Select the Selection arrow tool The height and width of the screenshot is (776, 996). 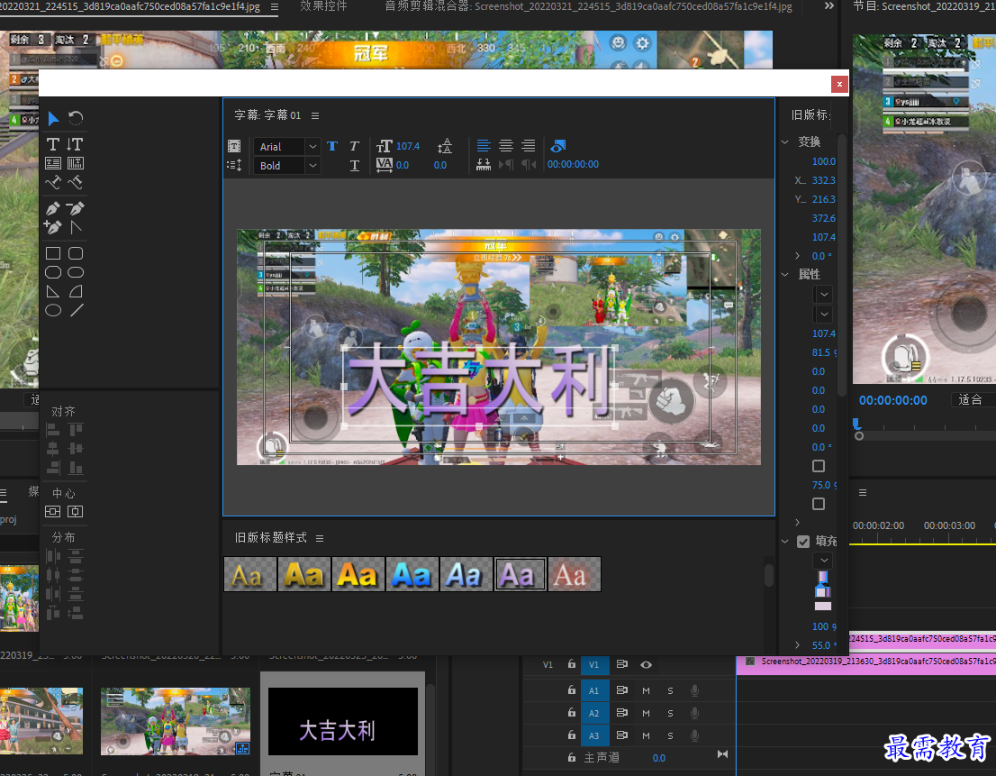click(53, 119)
